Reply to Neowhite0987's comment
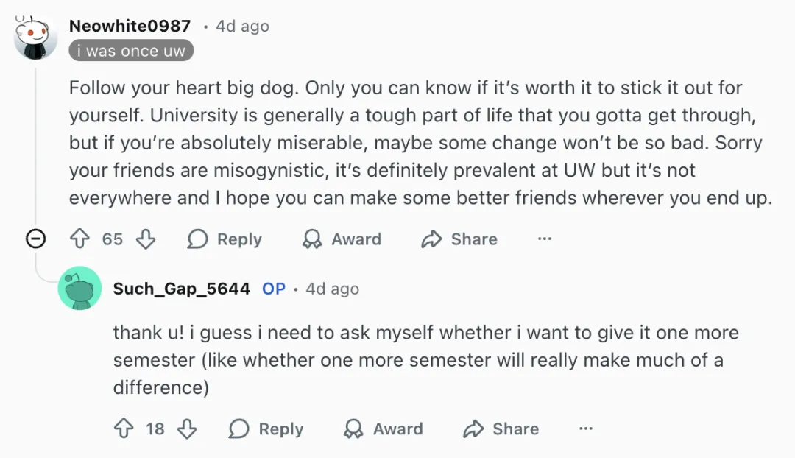The image size is (795, 458). [x=225, y=239]
